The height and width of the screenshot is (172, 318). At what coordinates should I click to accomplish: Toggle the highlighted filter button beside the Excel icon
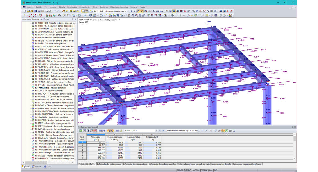223,131
